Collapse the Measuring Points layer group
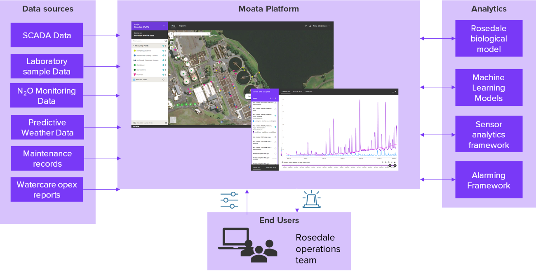The image size is (536, 272). [x=133, y=46]
